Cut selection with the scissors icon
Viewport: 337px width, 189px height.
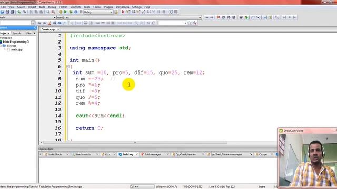[x=31, y=12]
